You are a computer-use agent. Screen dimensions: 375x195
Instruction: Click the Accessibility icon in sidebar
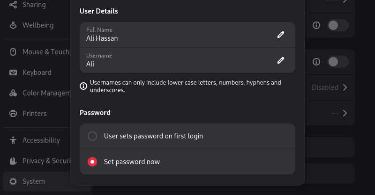(13, 140)
